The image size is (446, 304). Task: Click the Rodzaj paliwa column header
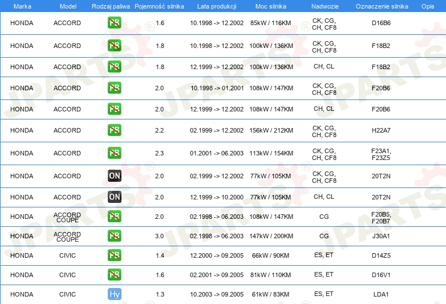pos(110,6)
